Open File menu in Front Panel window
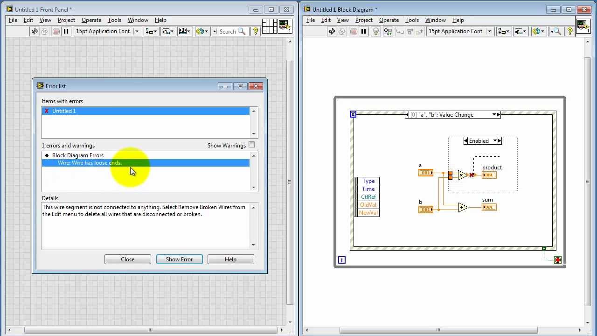 pos(13,20)
